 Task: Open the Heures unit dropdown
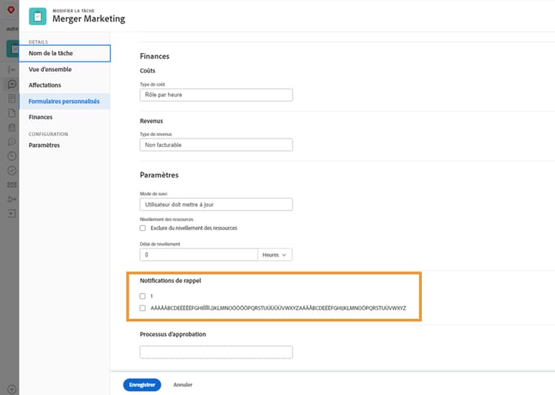click(x=275, y=255)
